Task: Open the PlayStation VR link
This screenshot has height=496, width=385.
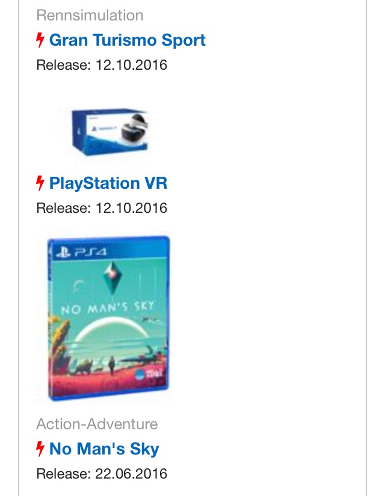Action: (108, 183)
